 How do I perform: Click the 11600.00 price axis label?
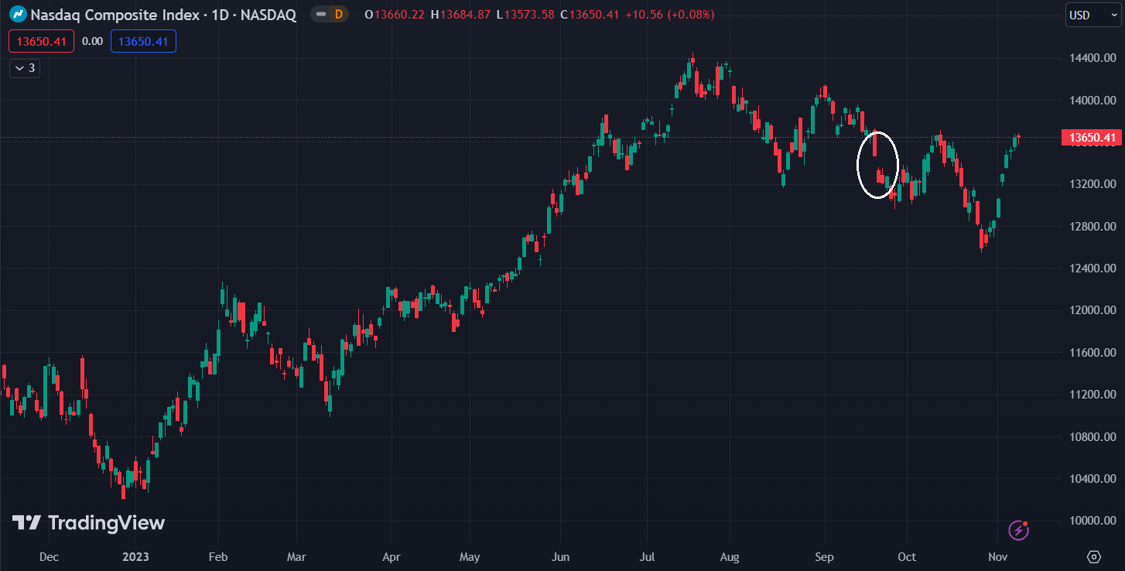[1093, 353]
